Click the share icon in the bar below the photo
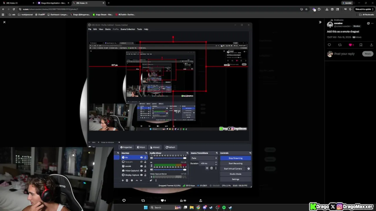Image resolution: width=376 pixels, height=211 pixels. coord(201,200)
